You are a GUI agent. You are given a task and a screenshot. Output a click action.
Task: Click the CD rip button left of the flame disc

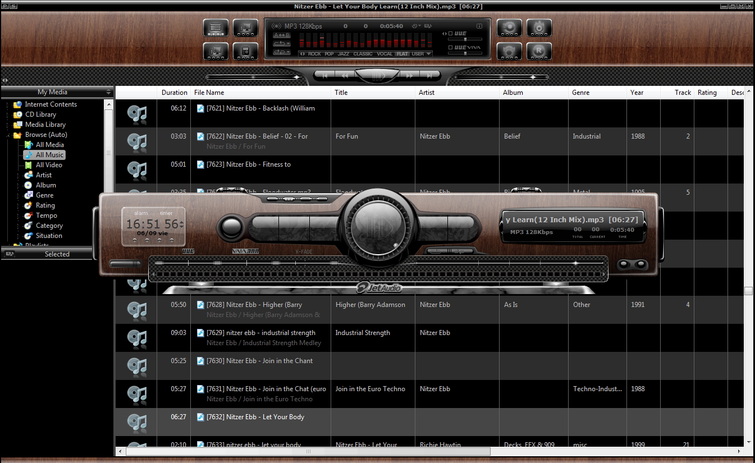click(509, 28)
